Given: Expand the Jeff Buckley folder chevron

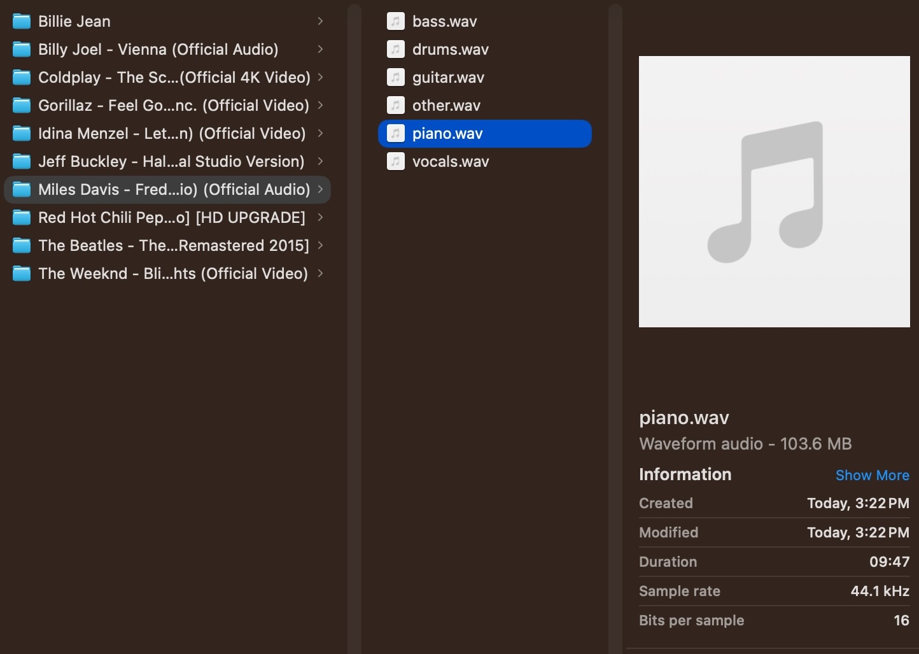Looking at the screenshot, I should coord(320,161).
